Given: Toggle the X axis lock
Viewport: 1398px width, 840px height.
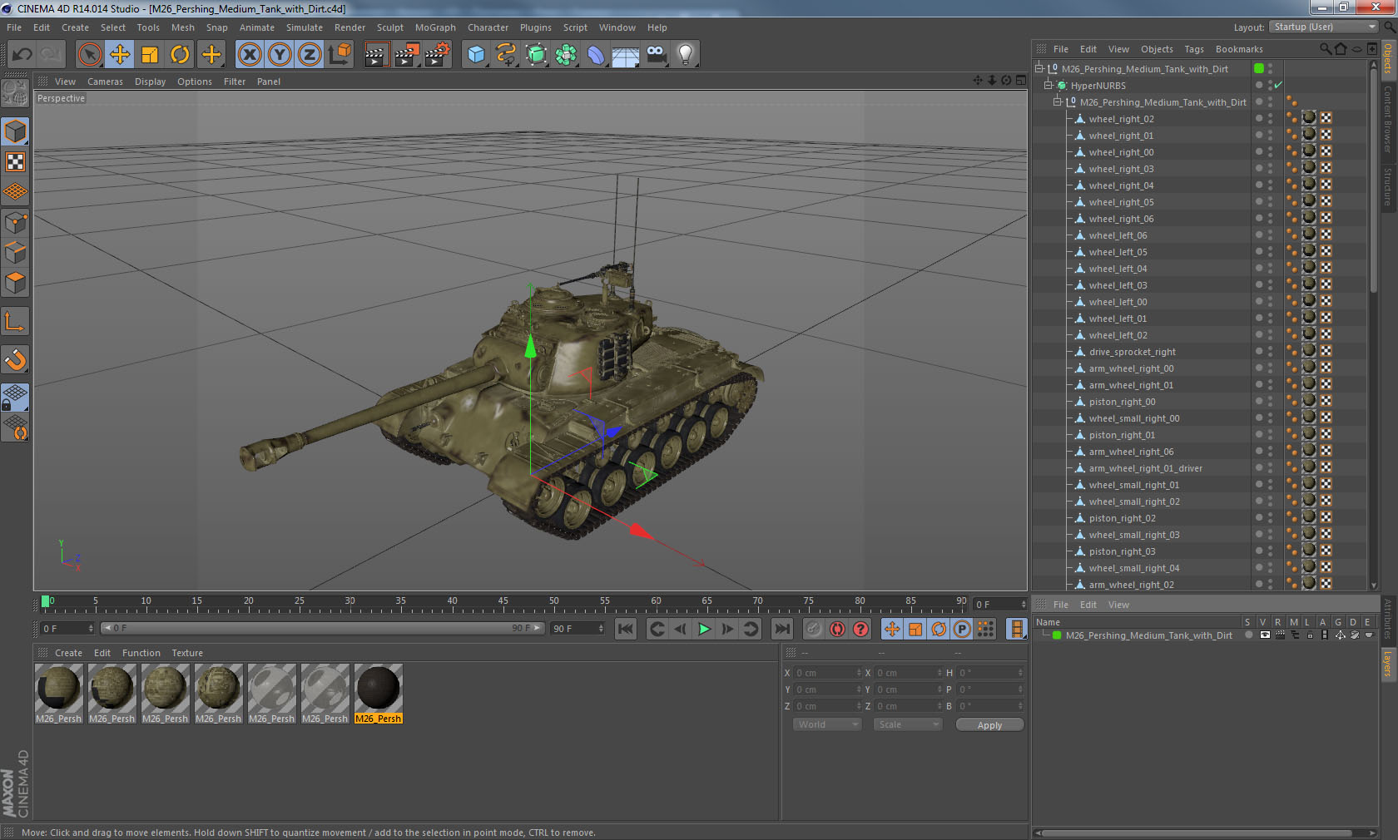Looking at the screenshot, I should (x=249, y=55).
